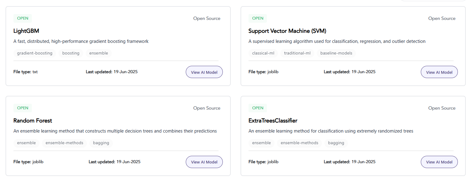The image size is (471, 180).
Task: Click Open Source label on SVM card
Action: (442, 18)
